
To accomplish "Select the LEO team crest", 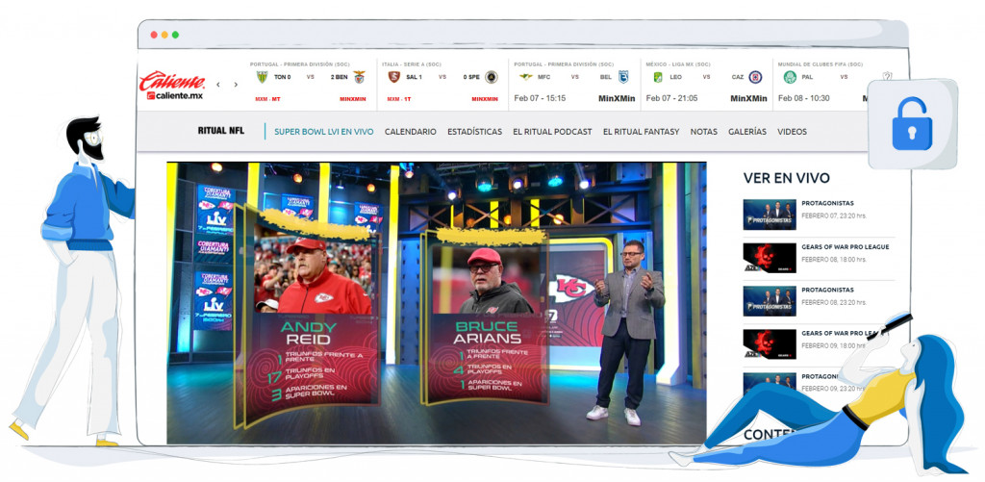I will [658, 77].
